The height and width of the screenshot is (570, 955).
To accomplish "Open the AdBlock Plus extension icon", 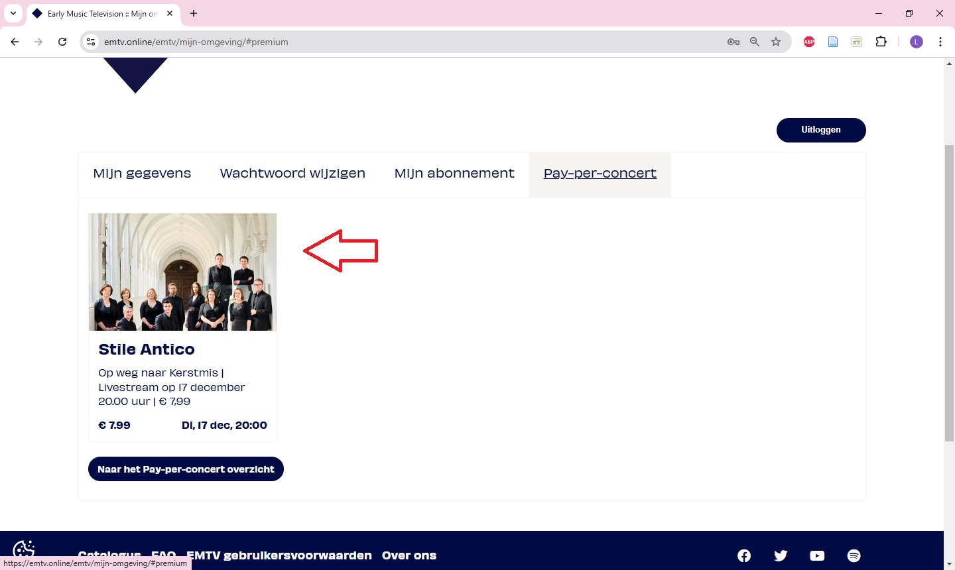I will (x=809, y=42).
